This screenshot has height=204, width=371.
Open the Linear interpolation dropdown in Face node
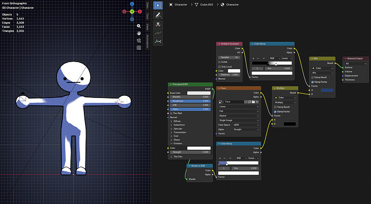239,107
